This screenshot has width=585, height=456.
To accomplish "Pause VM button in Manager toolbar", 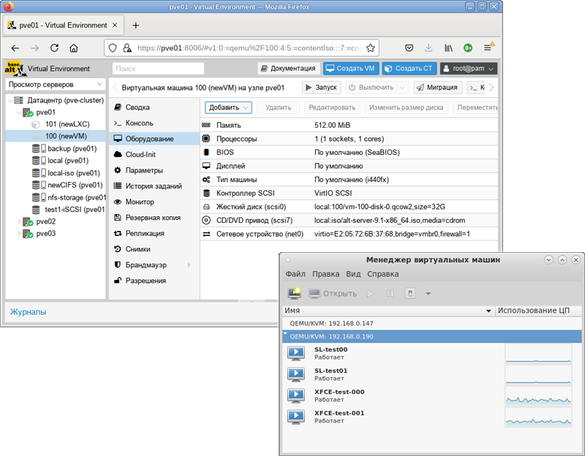I will tap(390, 294).
